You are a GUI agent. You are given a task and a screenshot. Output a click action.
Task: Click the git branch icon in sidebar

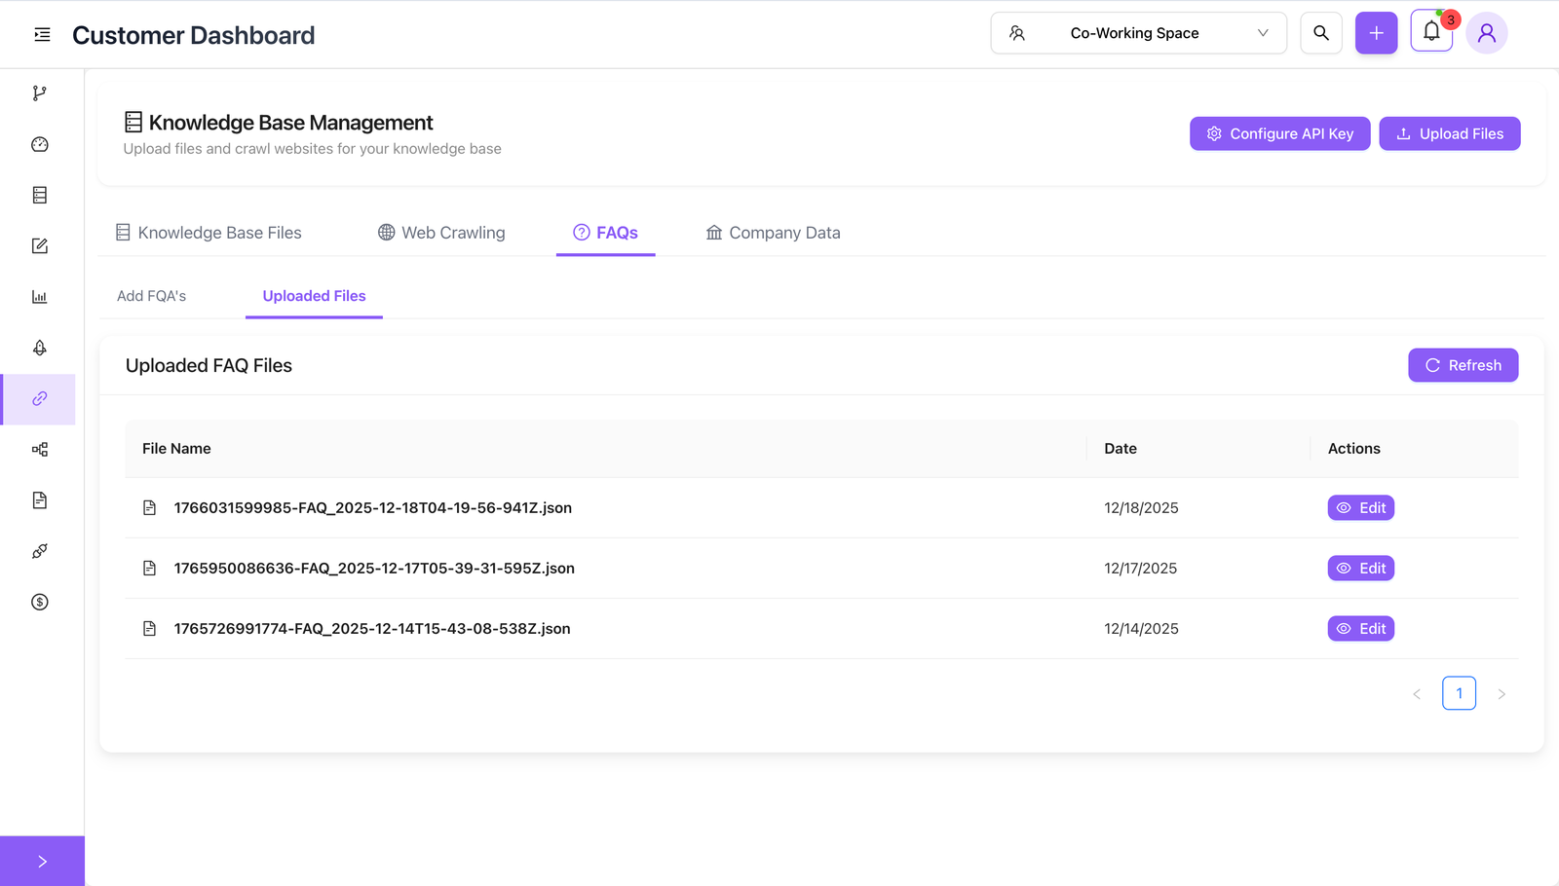39,93
